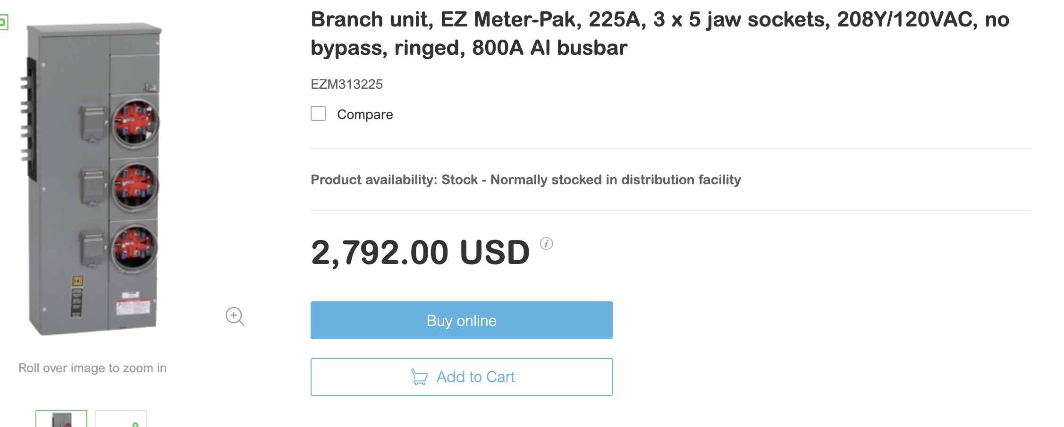Open the second product thumbnail
This screenshot has width=1064, height=427.
(x=121, y=419)
